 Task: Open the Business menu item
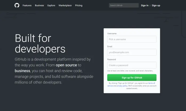tap(39, 6)
